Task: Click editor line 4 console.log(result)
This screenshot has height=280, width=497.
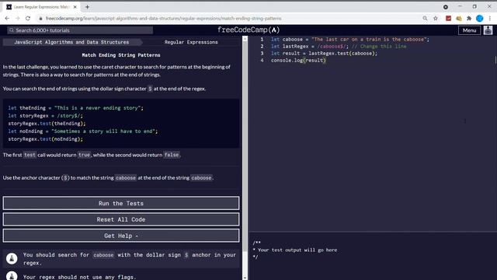Action: pyautogui.click(x=298, y=61)
